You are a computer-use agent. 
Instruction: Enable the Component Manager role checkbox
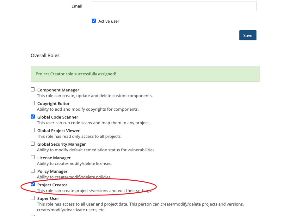[x=33, y=90]
